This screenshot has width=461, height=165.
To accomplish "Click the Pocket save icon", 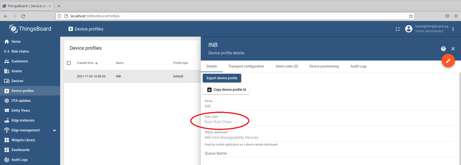I will pos(447,16).
